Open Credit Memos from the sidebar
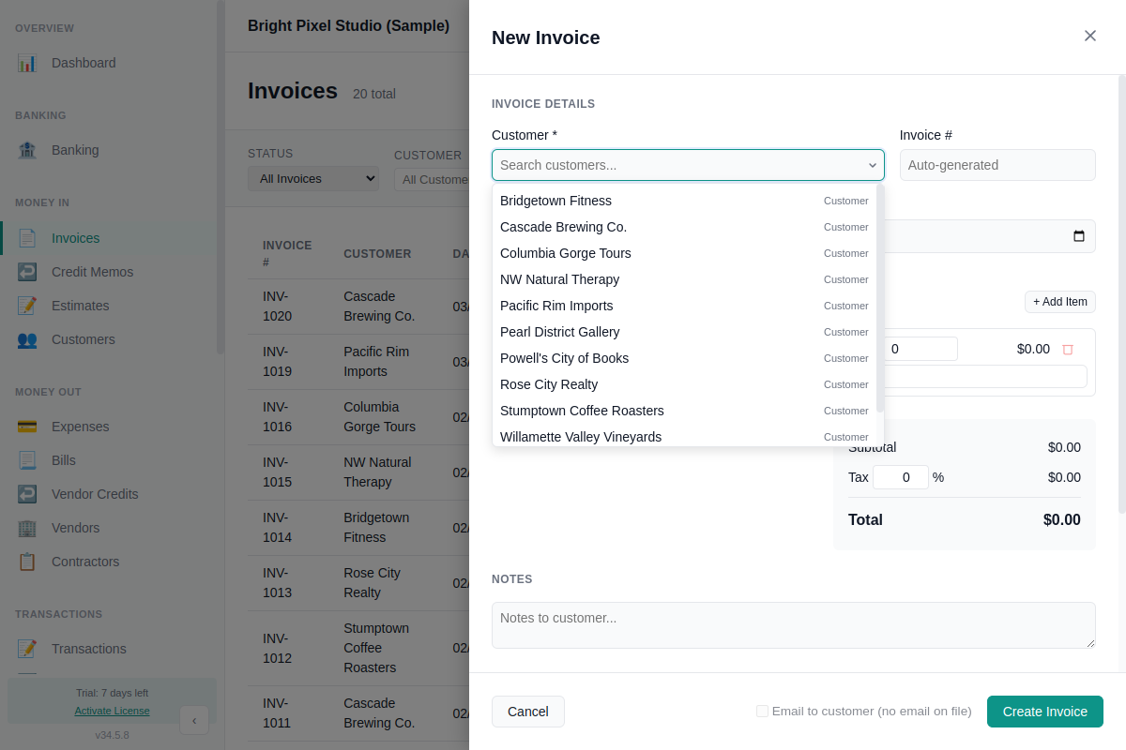Viewport: 1126px width, 750px height. pyautogui.click(x=27, y=271)
